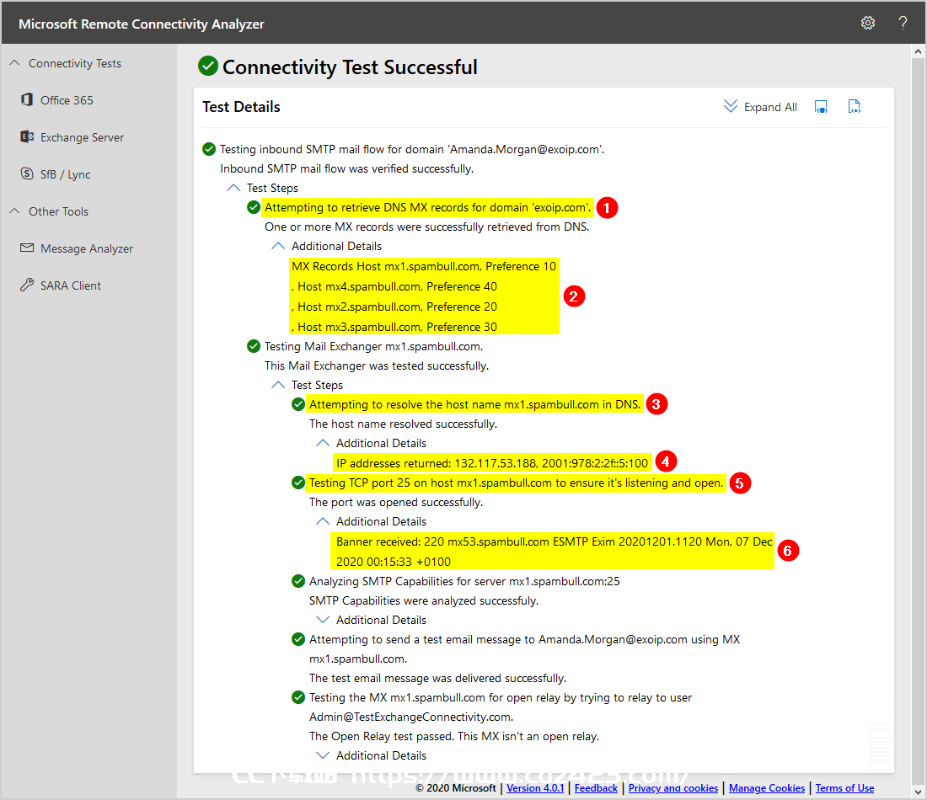
Task: Open Message Analyzer tool
Action: click(87, 248)
